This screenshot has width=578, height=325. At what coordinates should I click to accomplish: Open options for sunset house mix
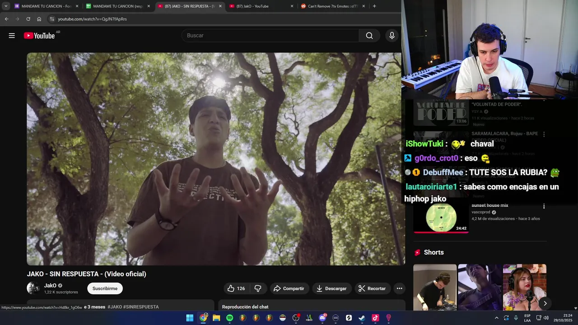[x=544, y=206]
